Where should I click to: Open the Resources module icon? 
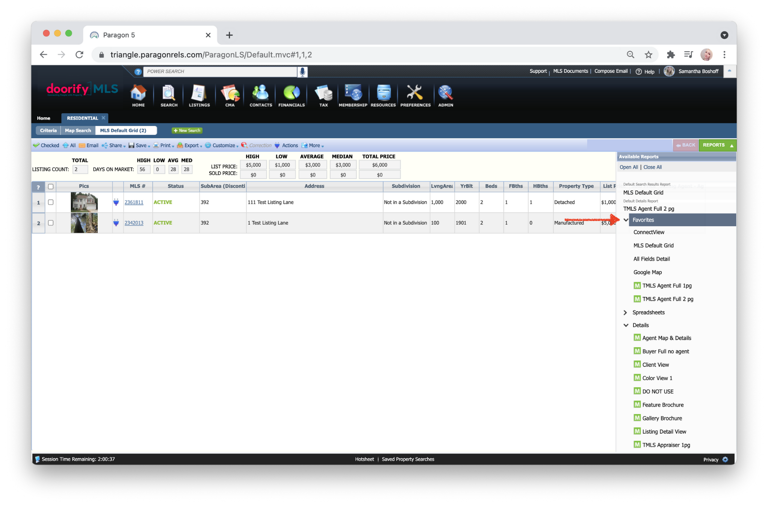click(383, 96)
